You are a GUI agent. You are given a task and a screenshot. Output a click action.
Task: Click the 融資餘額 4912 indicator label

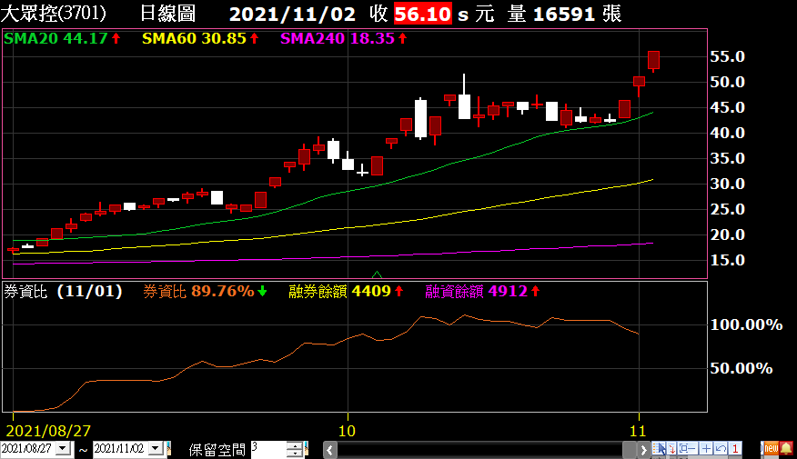click(x=477, y=292)
